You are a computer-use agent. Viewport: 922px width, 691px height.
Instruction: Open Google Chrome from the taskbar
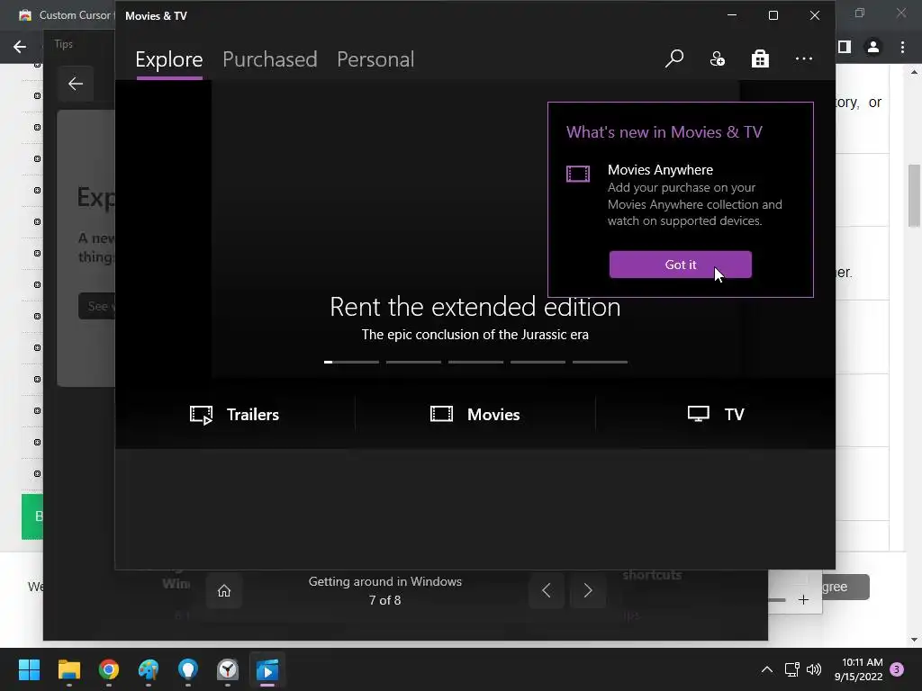pyautogui.click(x=109, y=669)
